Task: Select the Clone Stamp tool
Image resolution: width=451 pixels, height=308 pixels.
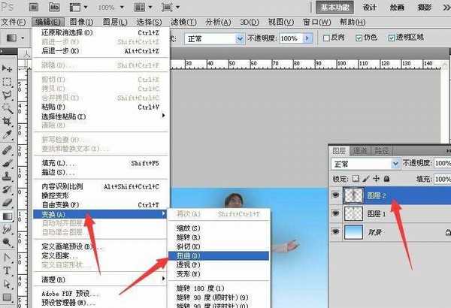Action: (x=7, y=176)
